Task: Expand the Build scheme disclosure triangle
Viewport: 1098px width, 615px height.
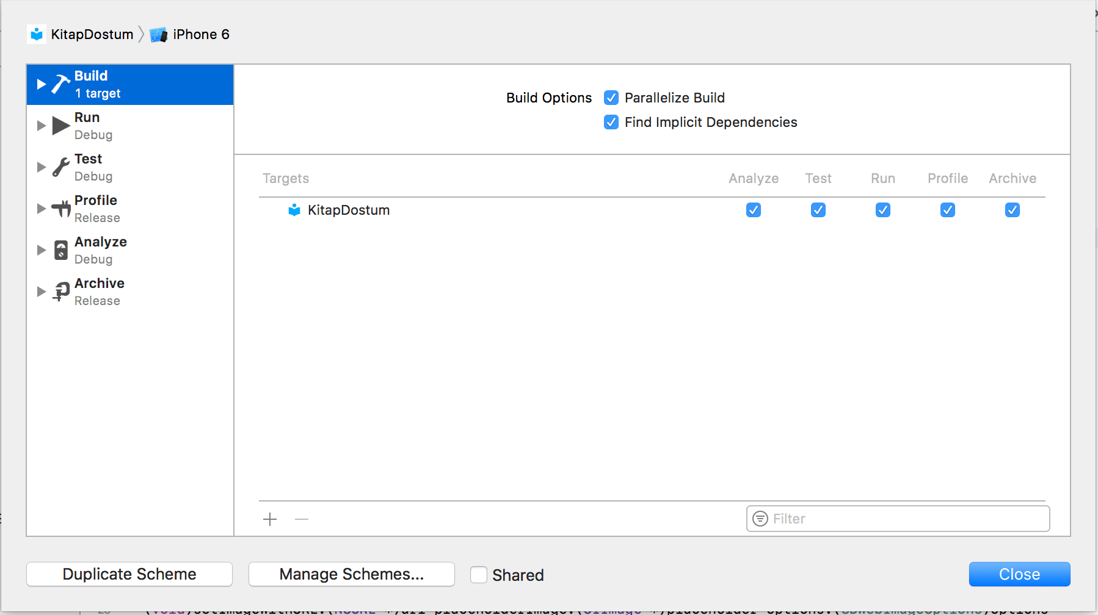Action: (40, 84)
